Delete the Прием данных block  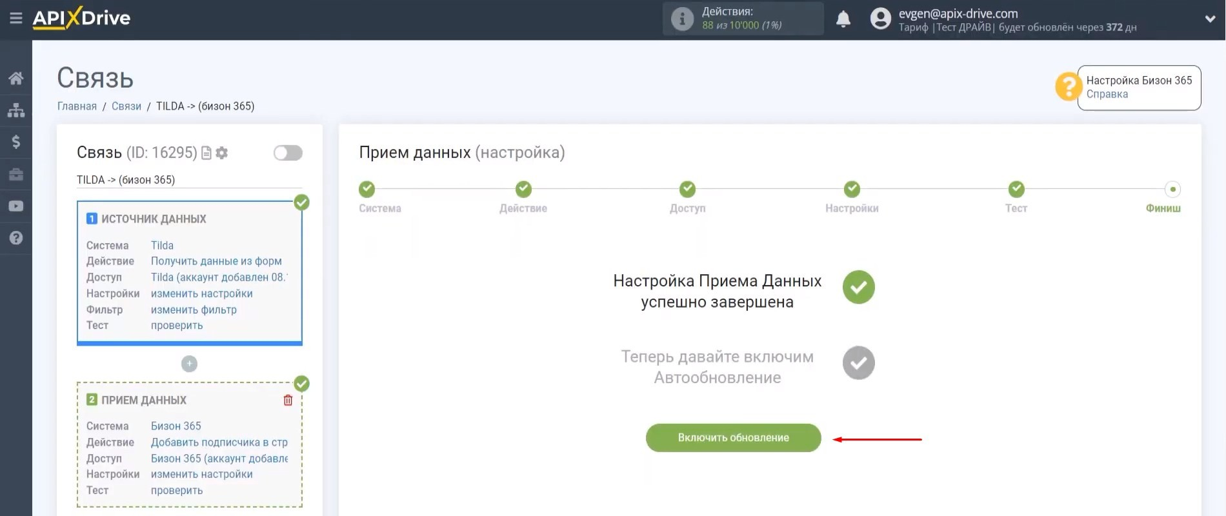[x=288, y=401]
